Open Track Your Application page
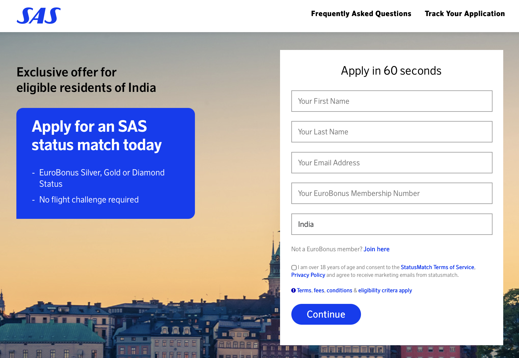Viewport: 519px width, 358px height. click(x=465, y=14)
